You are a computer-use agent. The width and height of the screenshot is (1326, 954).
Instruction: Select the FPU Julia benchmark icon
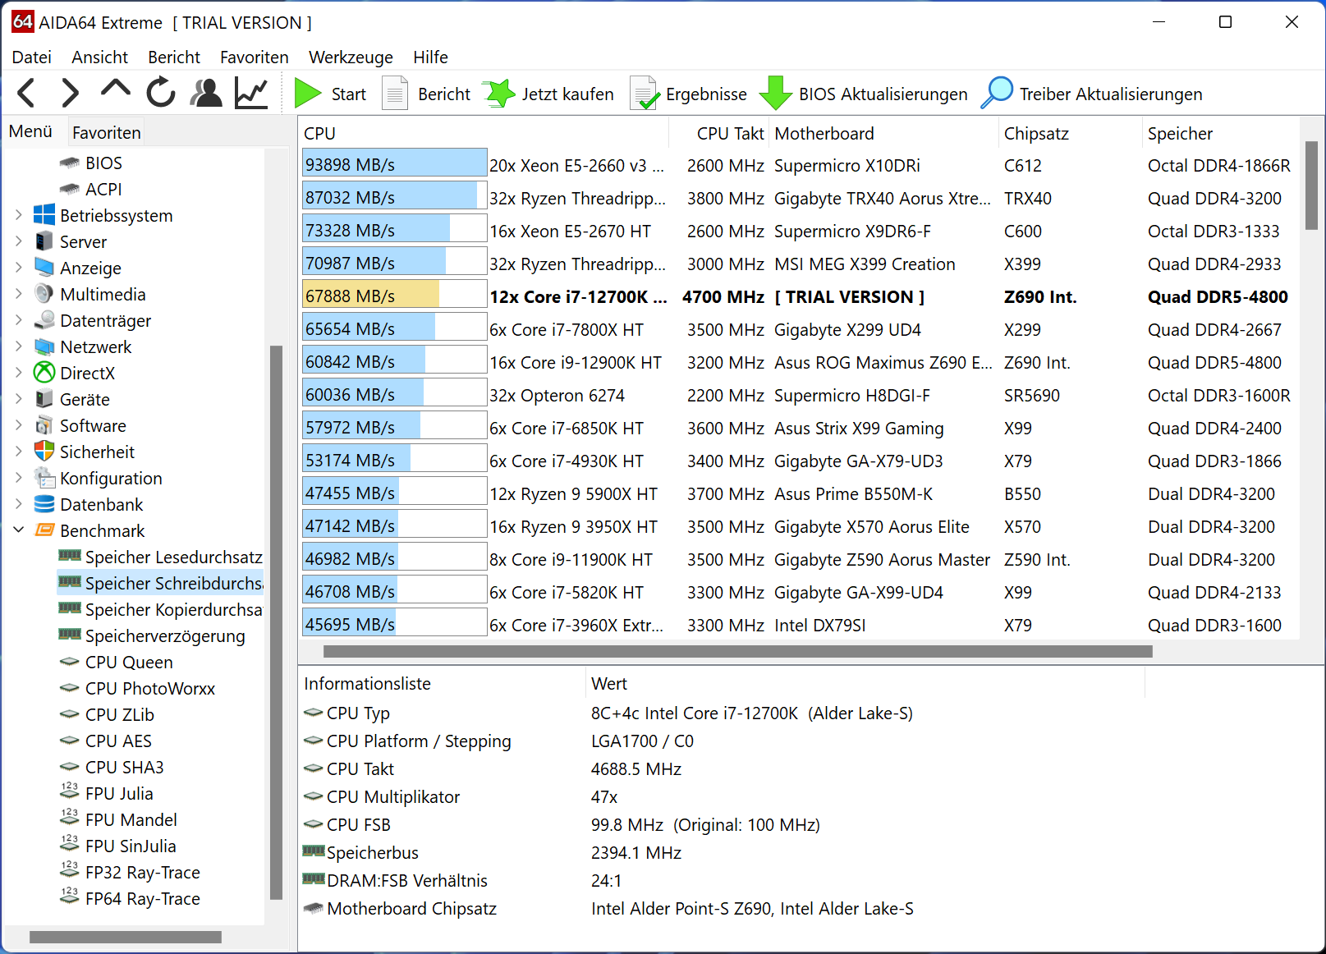point(69,793)
